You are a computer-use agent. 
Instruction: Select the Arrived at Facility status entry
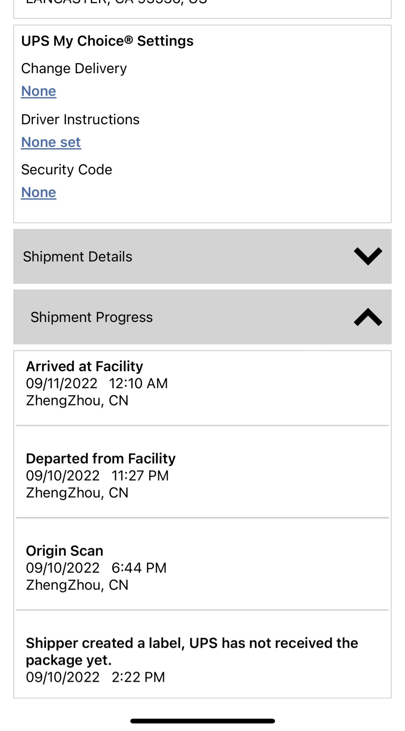click(x=84, y=366)
